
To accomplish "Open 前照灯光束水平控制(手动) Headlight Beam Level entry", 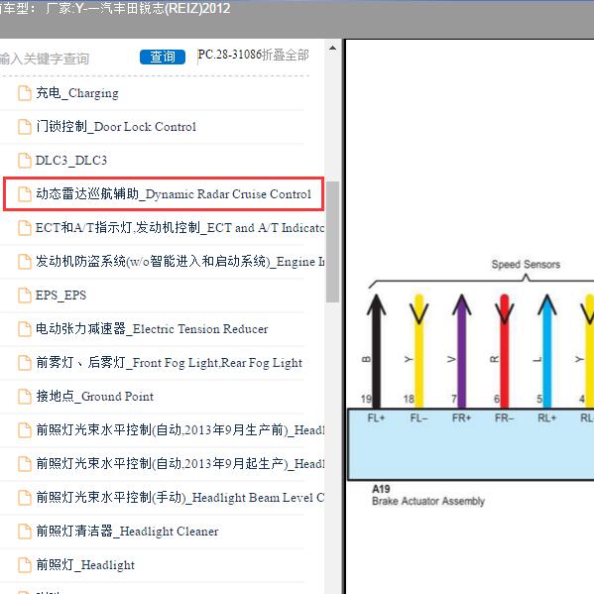I will pos(179,498).
